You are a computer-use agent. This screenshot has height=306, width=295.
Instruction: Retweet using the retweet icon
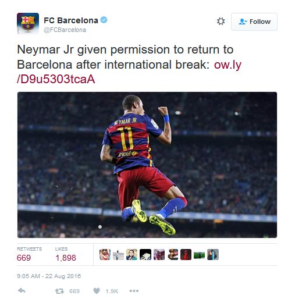59,291
